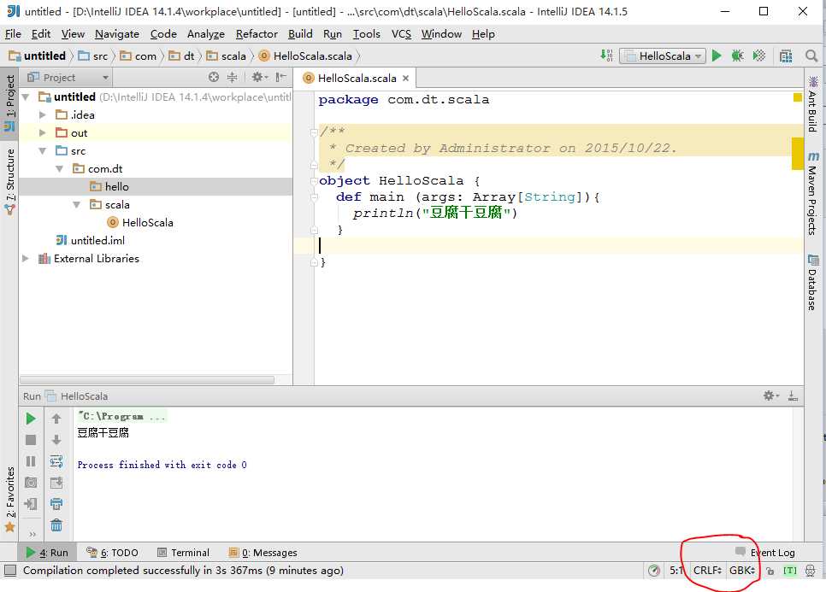Open the Project view type dropdown

click(68, 78)
